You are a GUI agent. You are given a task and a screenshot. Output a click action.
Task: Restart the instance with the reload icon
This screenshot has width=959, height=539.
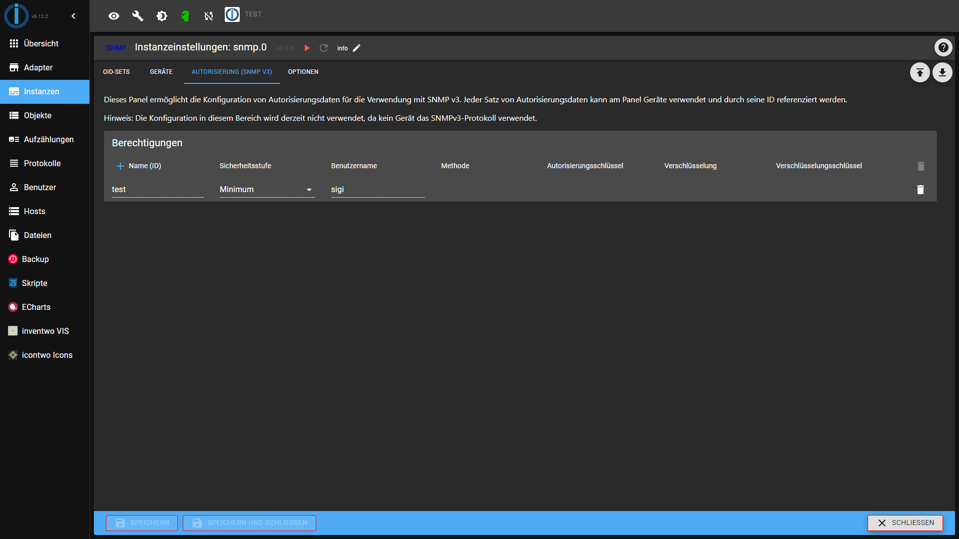324,48
